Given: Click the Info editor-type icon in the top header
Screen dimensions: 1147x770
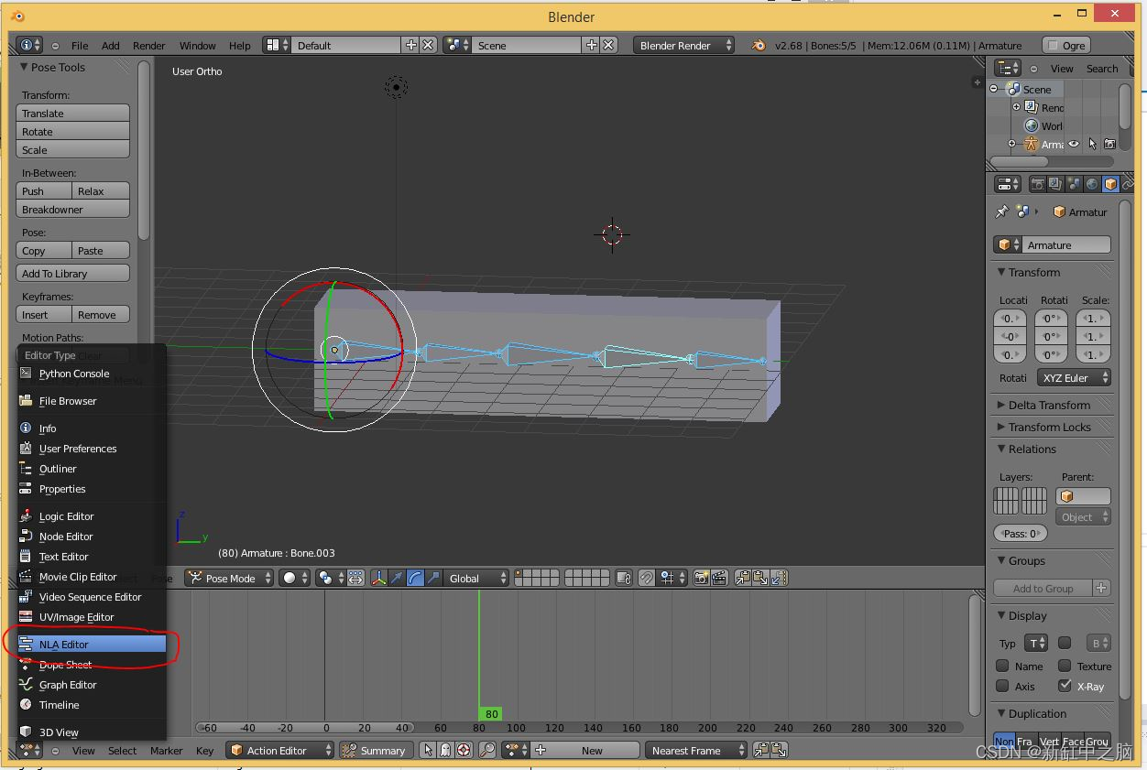Looking at the screenshot, I should coord(29,45).
